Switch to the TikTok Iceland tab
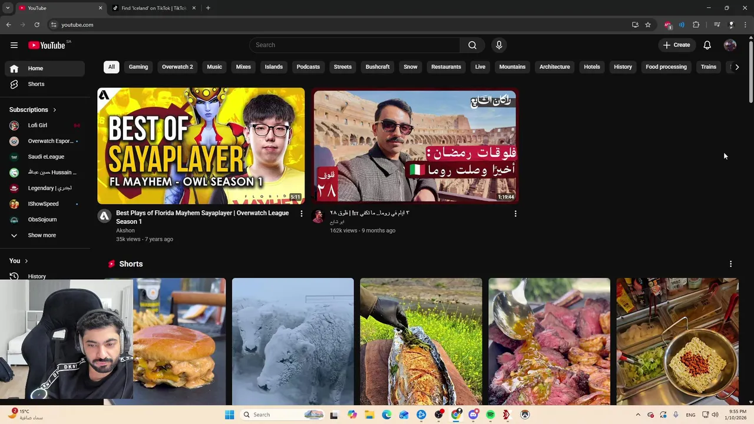This screenshot has width=754, height=424. coord(153,8)
